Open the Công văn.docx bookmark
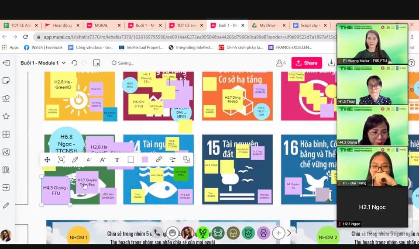Viewport: 419px width, 249px height. [91, 47]
